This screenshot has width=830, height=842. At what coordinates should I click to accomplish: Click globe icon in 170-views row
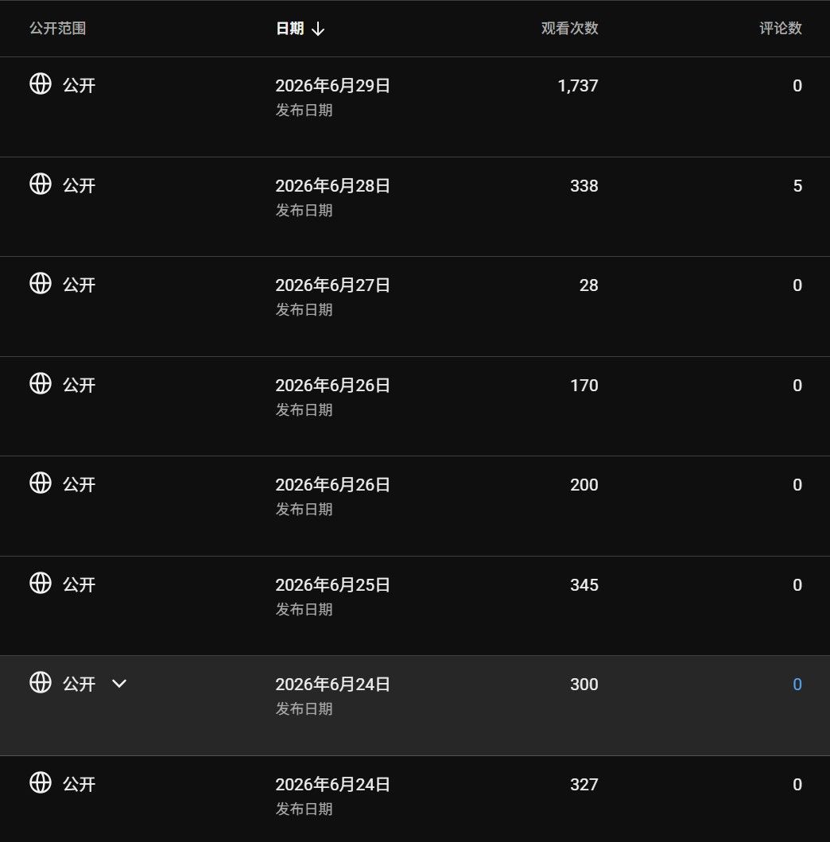(41, 383)
